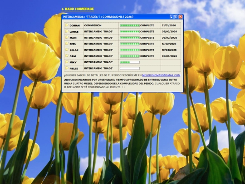
Task: Click the date 05/02/2026
Action: click(169, 31)
